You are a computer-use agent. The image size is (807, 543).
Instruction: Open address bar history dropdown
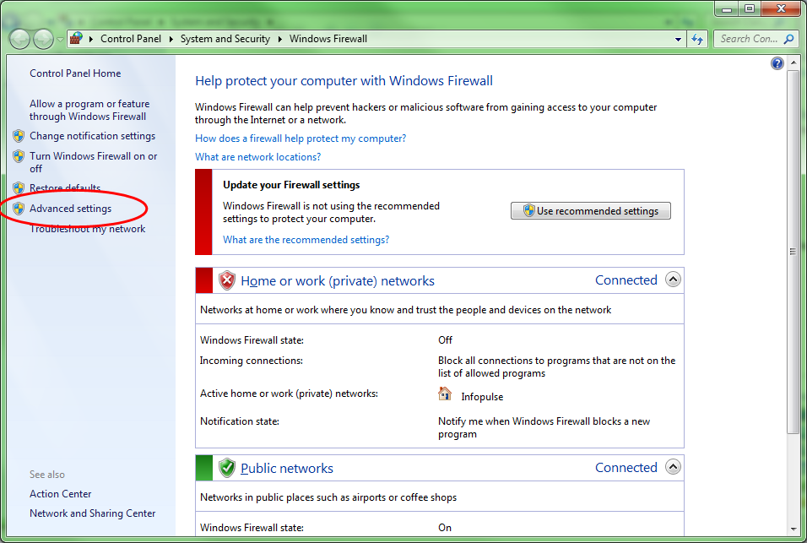click(678, 39)
